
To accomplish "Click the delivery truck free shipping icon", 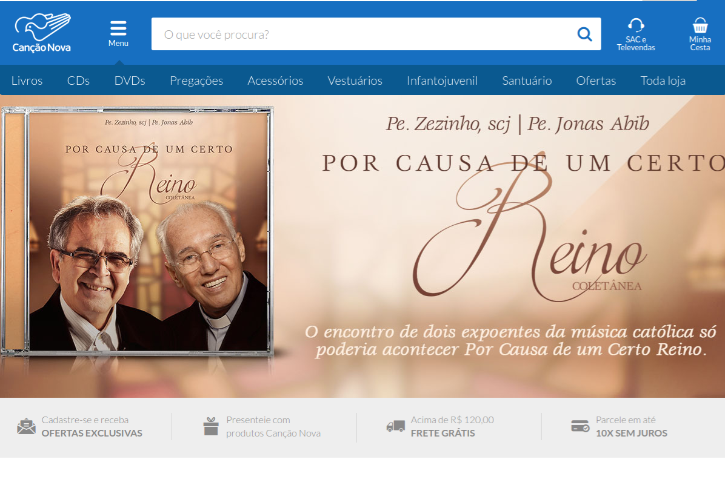I will tap(395, 426).
